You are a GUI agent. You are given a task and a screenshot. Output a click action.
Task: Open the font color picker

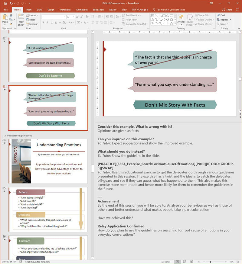tap(85, 23)
